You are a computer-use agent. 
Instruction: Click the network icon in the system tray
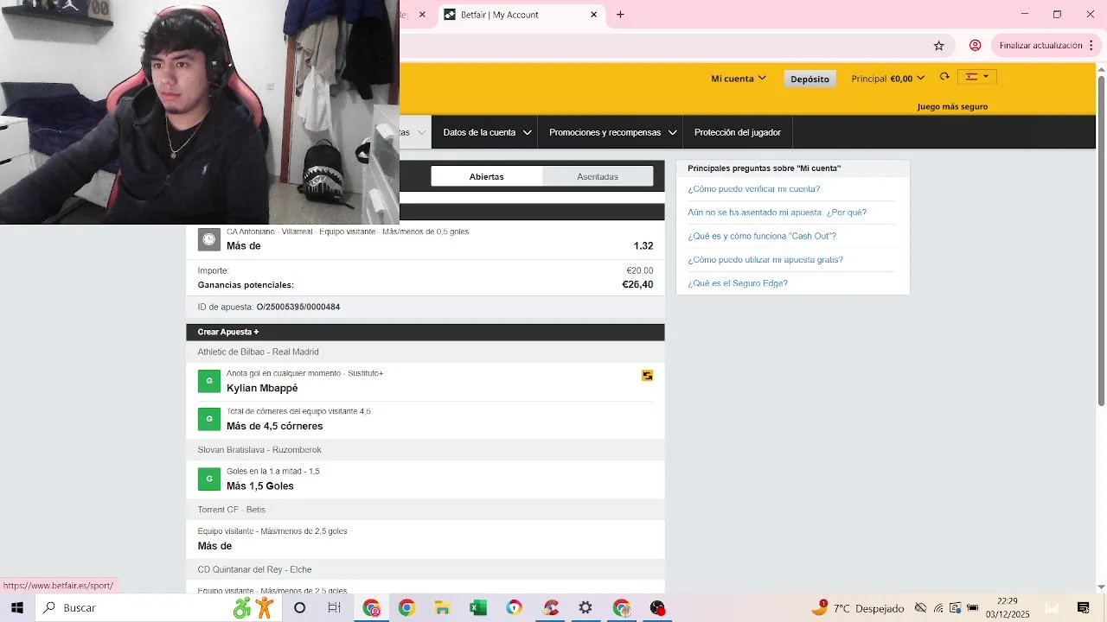coord(938,608)
